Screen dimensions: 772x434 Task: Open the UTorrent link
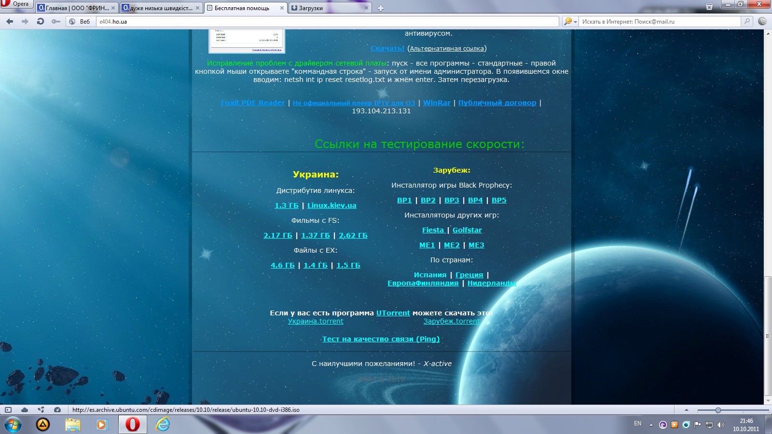point(393,313)
